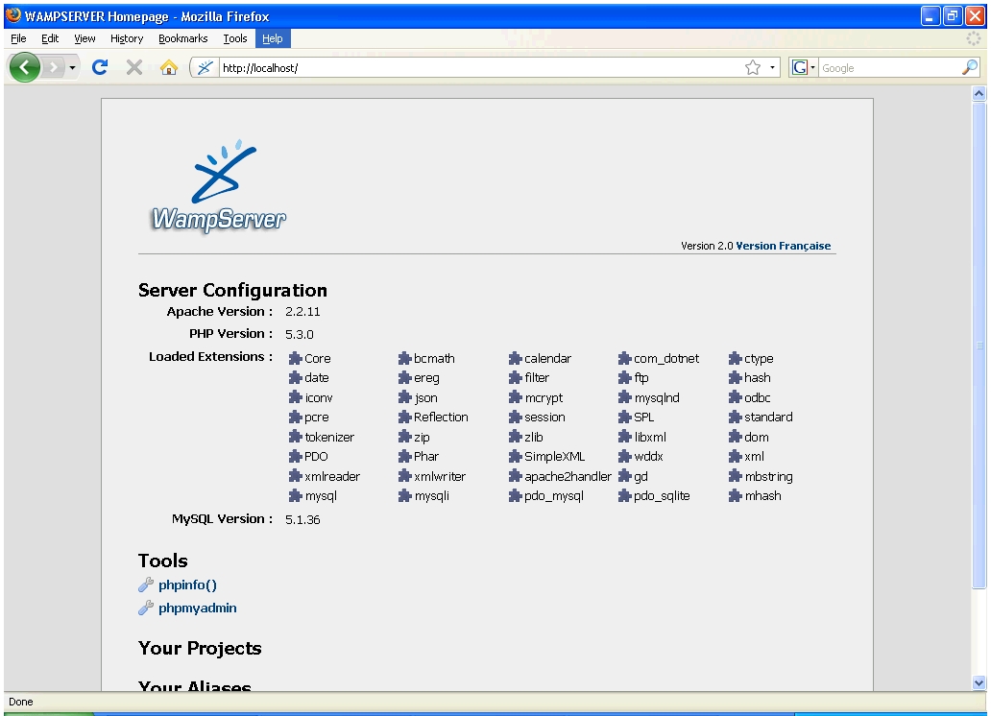The height and width of the screenshot is (716, 991).
Task: Click the Stop loading X icon
Action: coord(134,67)
